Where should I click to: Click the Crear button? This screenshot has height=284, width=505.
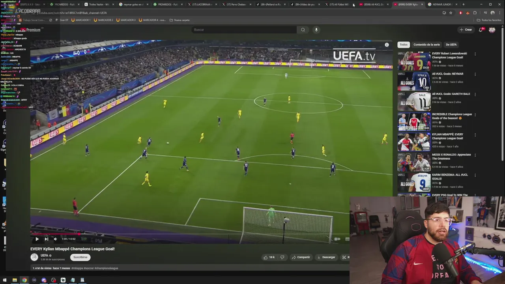pos(466,30)
